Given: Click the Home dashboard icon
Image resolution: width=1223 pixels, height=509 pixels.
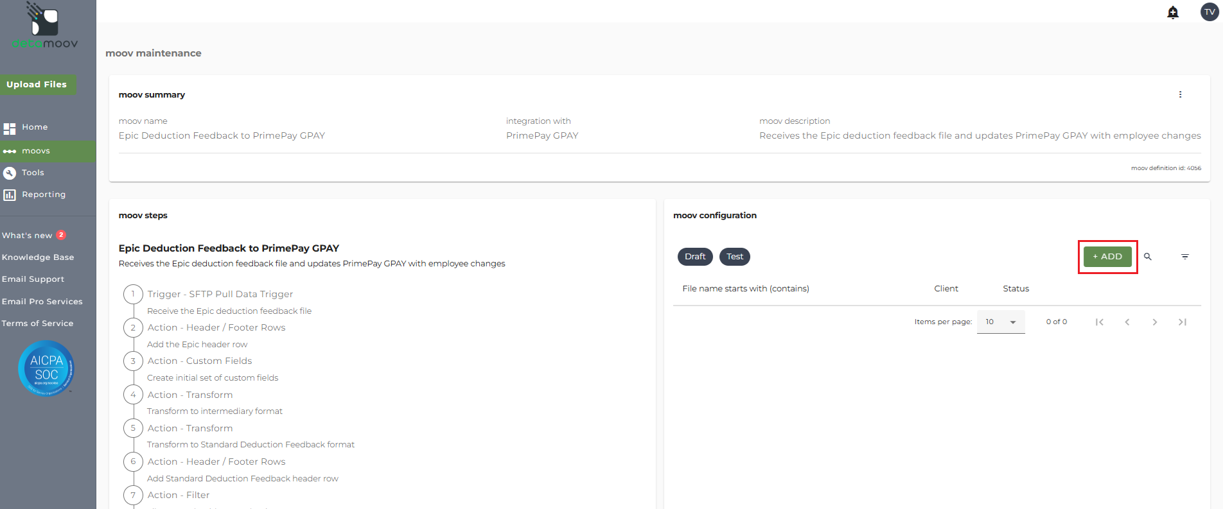Looking at the screenshot, I should point(10,128).
